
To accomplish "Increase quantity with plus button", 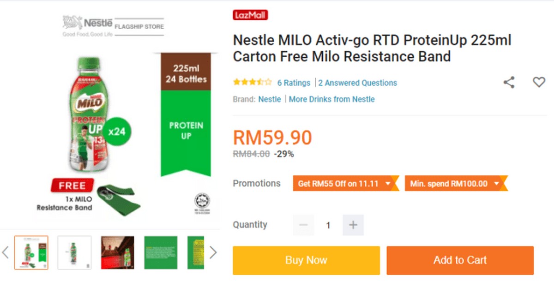I will point(353,225).
